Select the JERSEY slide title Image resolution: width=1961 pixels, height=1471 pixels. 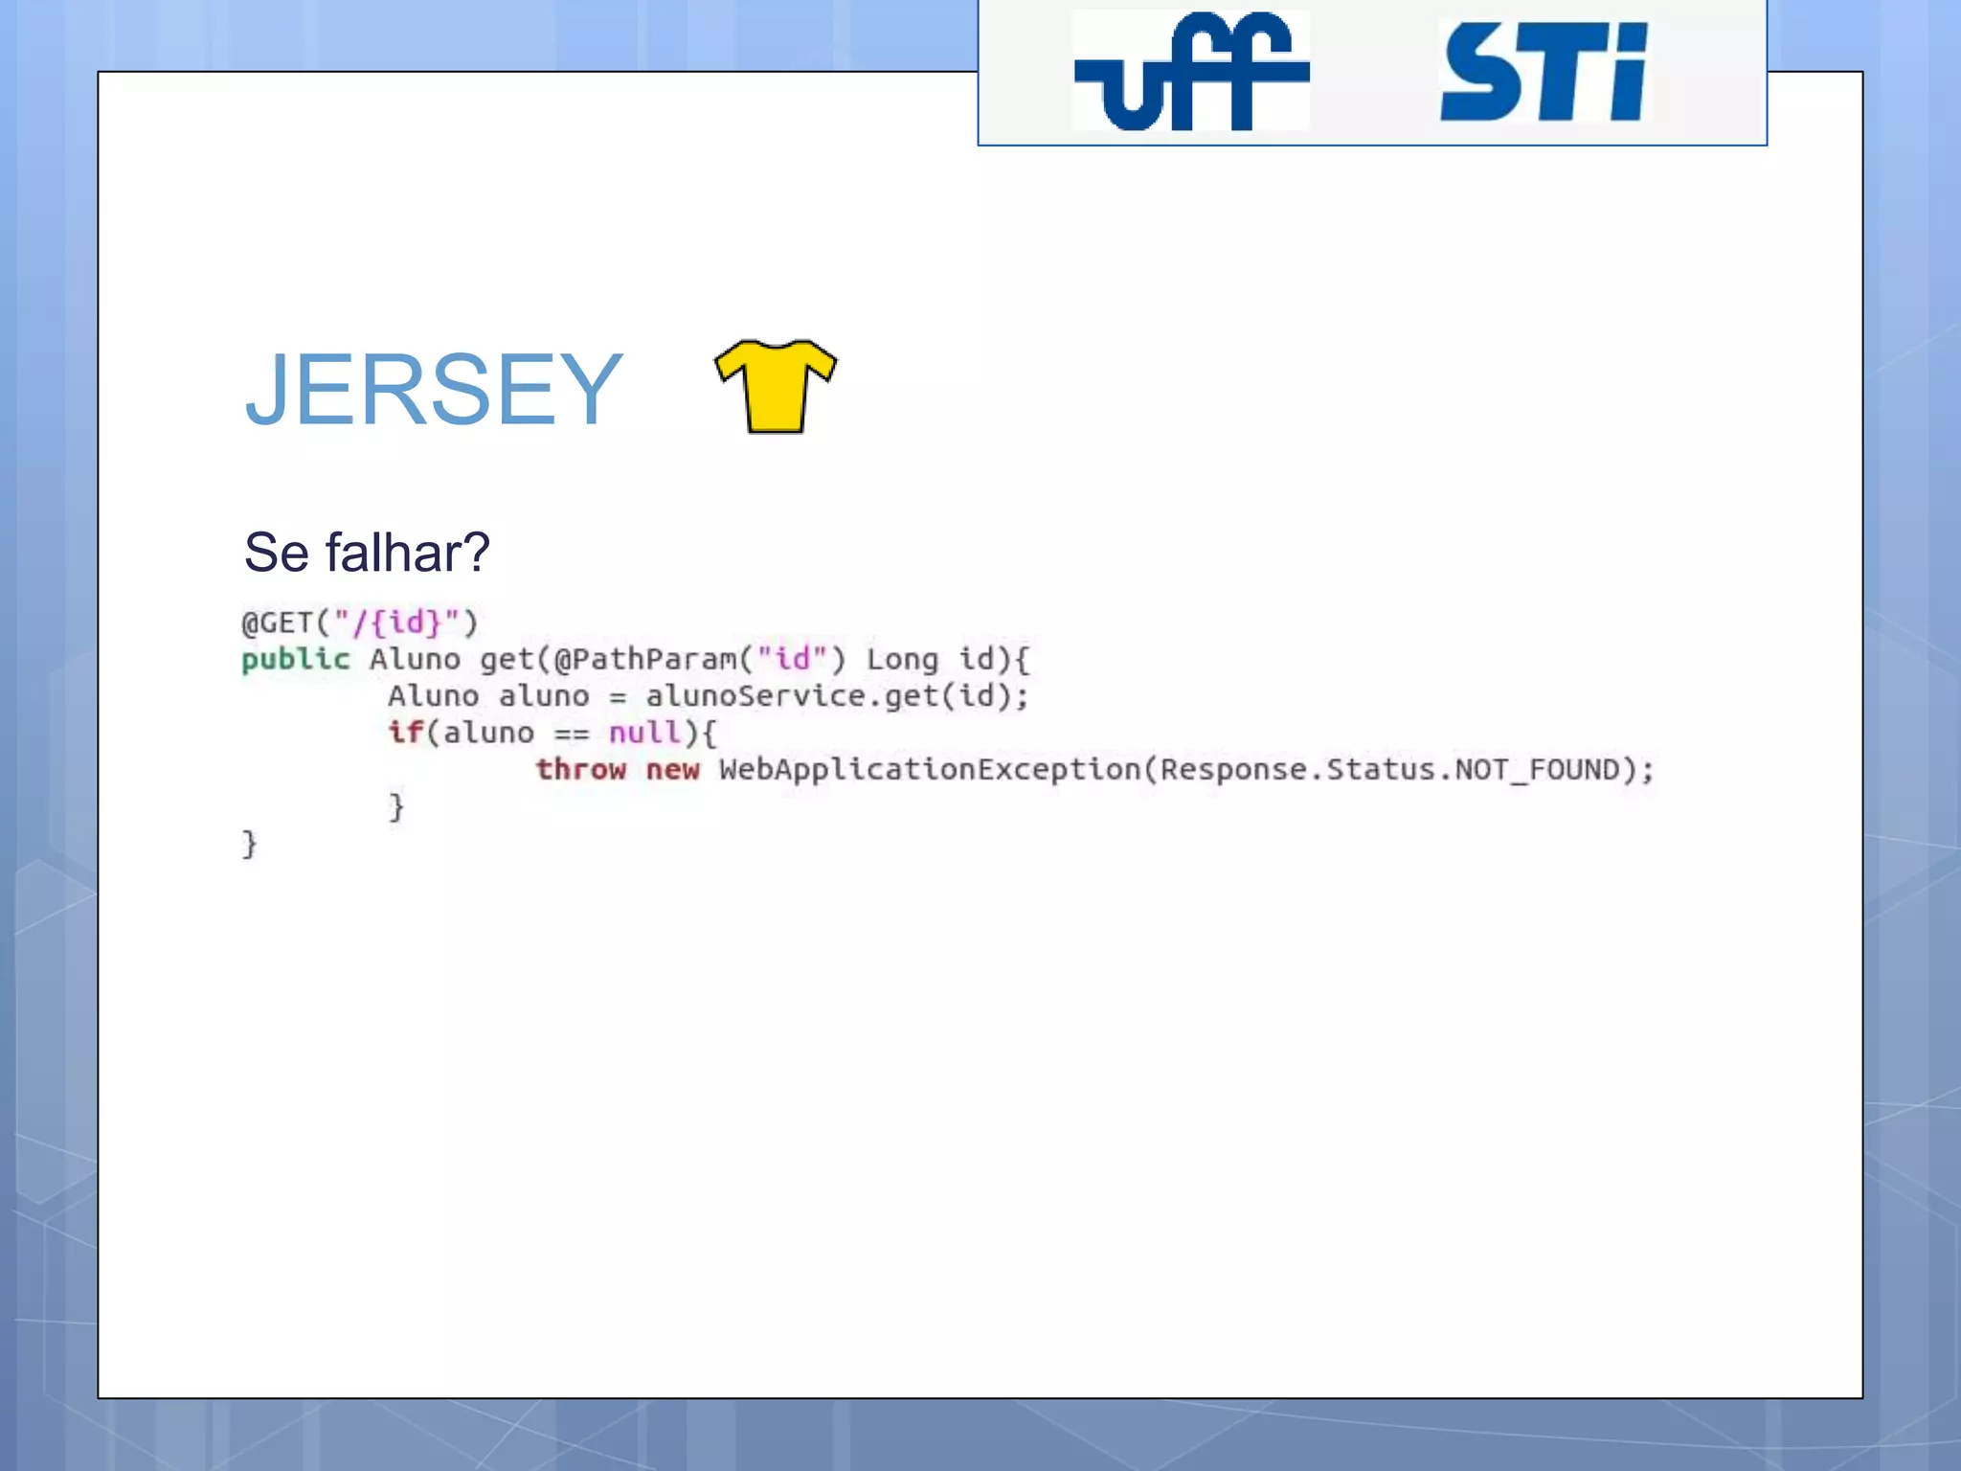(x=434, y=389)
